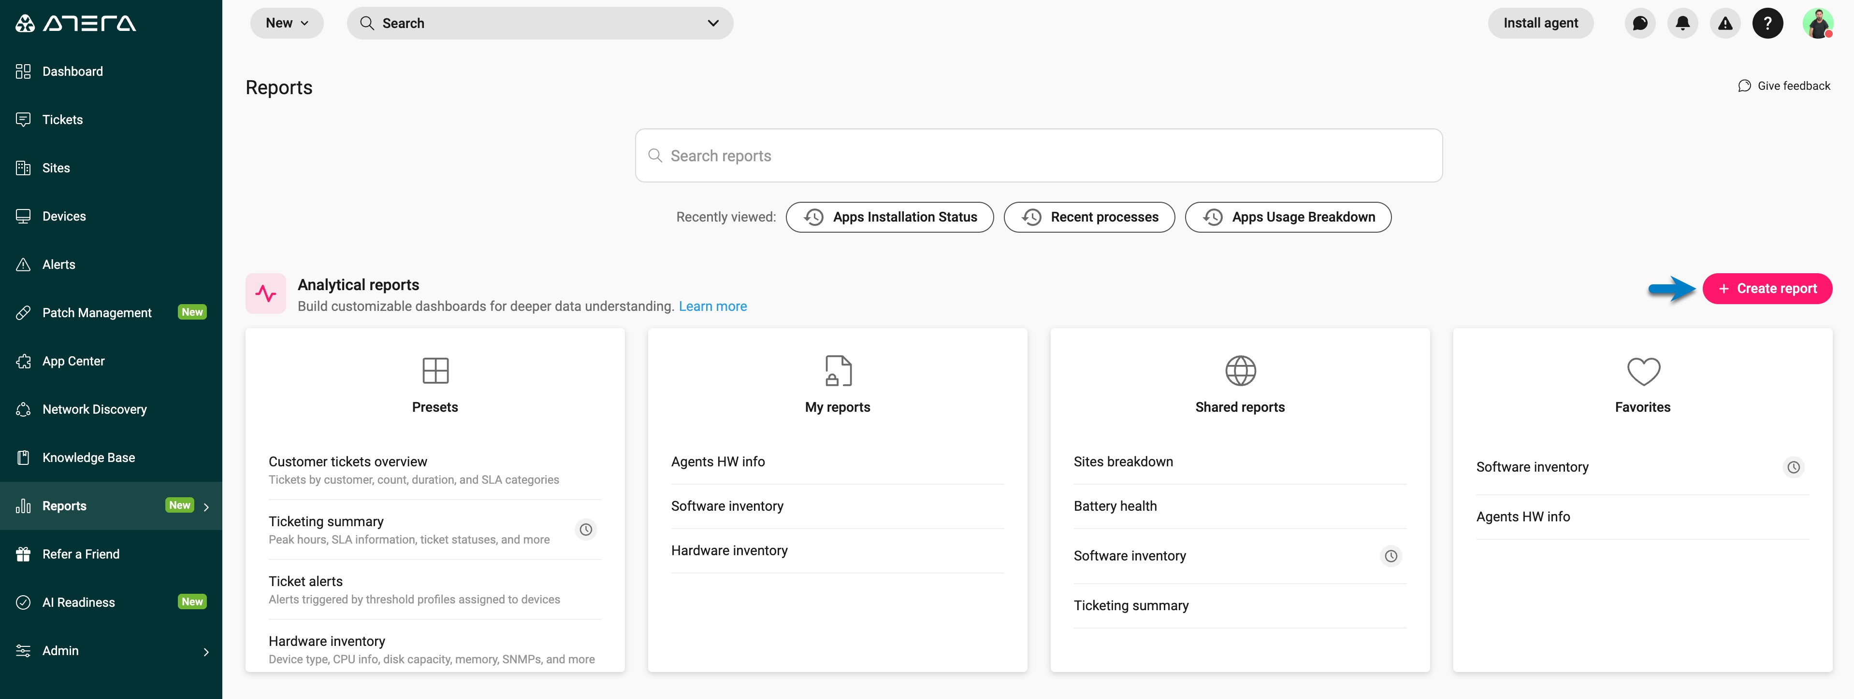Open Software inventory in My reports
The height and width of the screenshot is (699, 1854).
(x=837, y=506)
